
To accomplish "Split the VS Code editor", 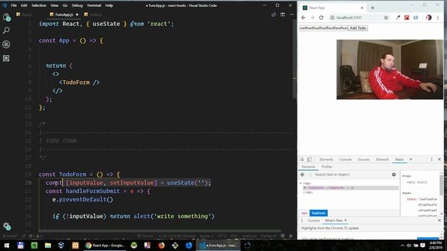I will (282, 15).
